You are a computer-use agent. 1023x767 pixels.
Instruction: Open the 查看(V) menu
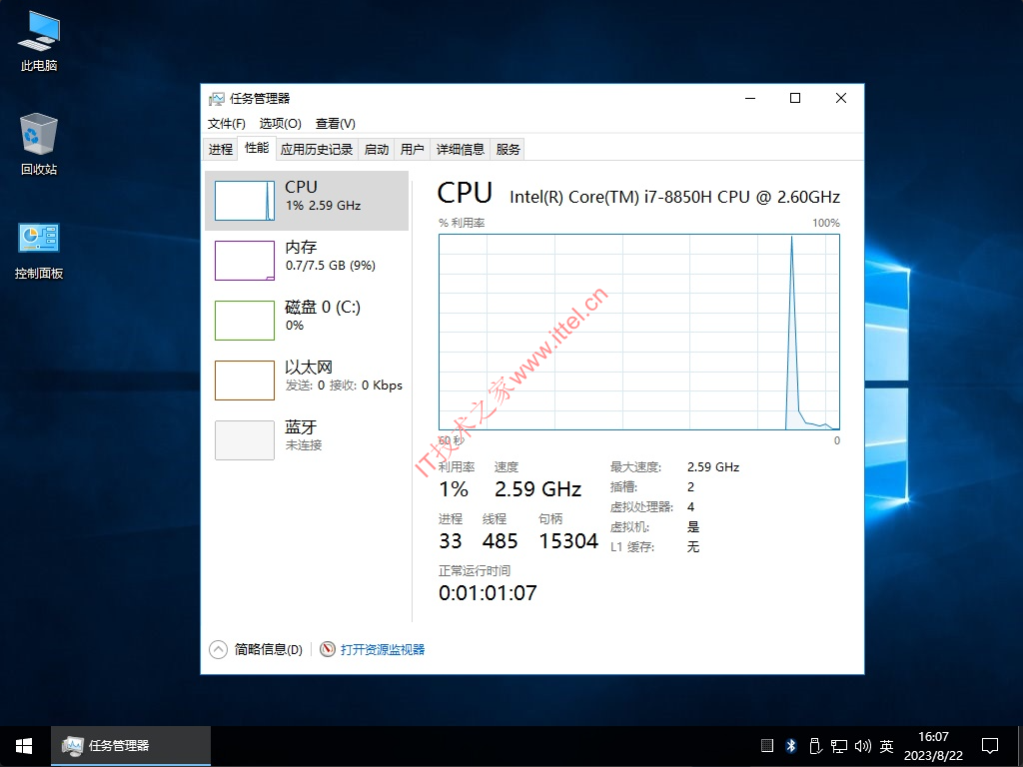pos(336,124)
